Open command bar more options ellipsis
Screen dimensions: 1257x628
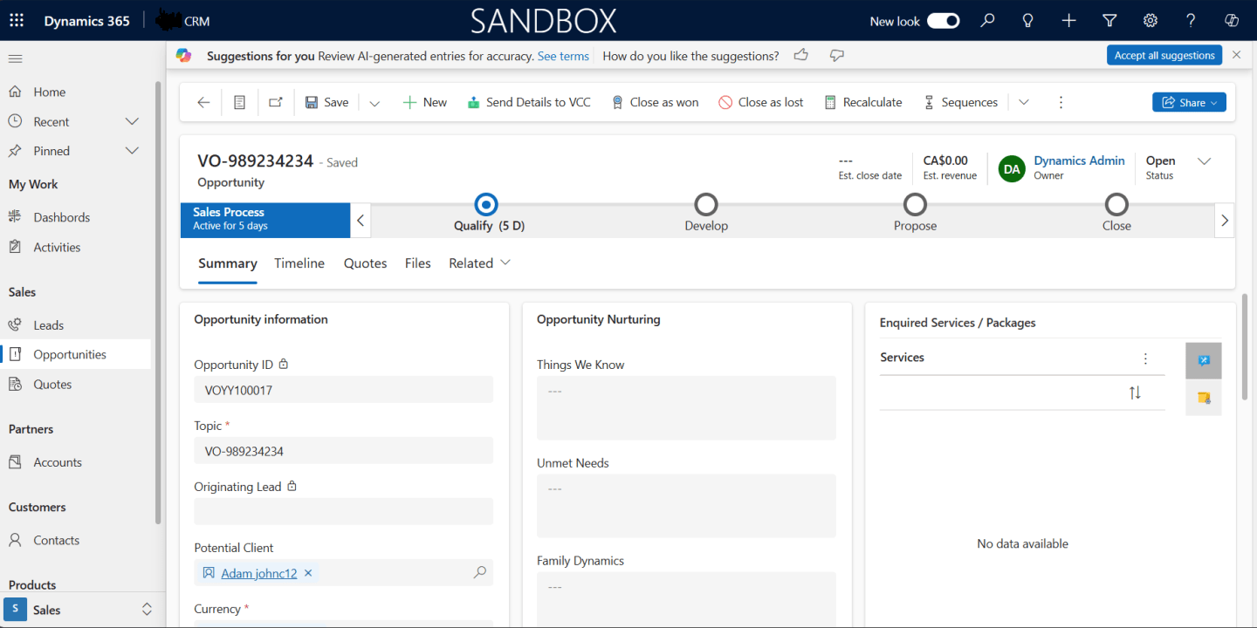pyautogui.click(x=1061, y=102)
